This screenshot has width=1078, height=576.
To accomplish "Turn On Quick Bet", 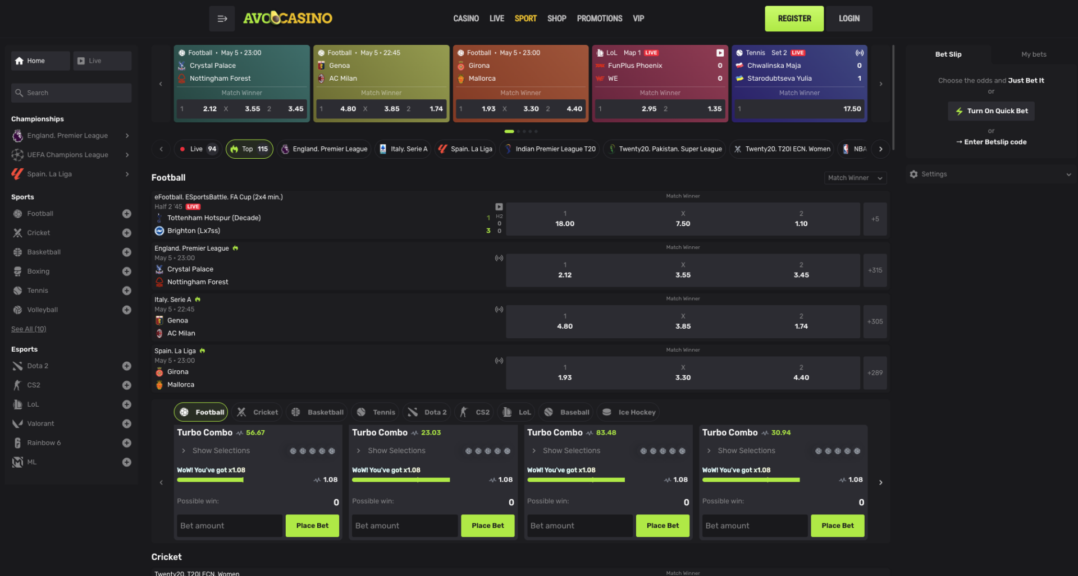I will point(992,111).
